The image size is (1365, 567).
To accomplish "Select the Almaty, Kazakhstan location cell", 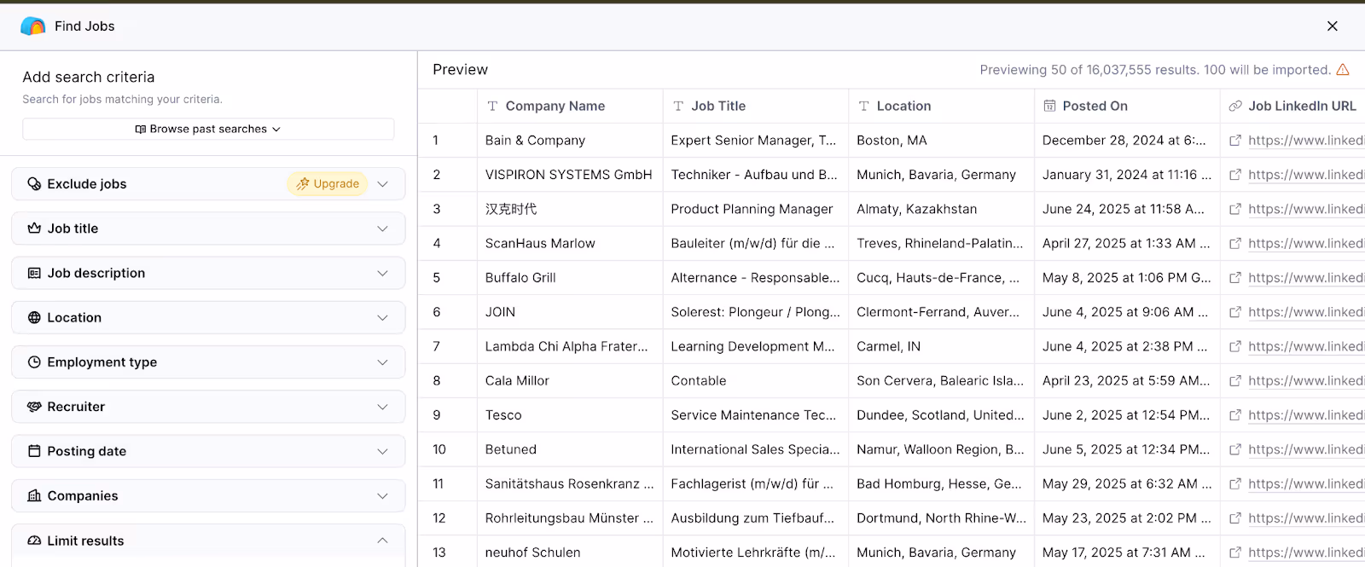I will [x=941, y=209].
